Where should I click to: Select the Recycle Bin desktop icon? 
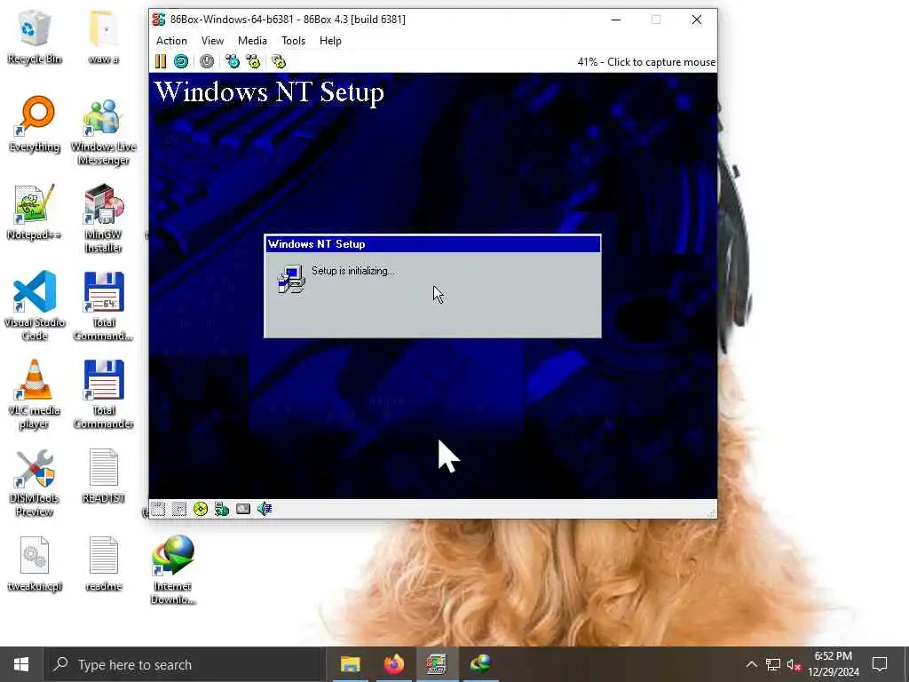[x=35, y=36]
